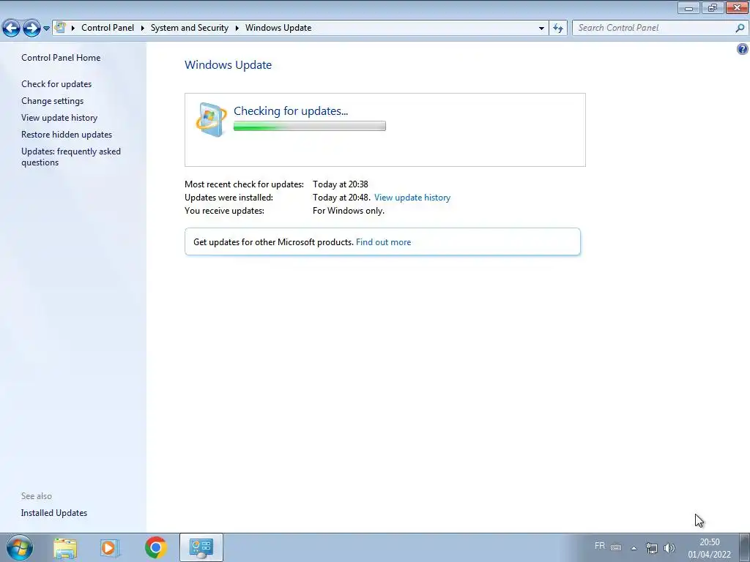The width and height of the screenshot is (750, 562).
Task: Click Control Panel taskbar button
Action: click(x=201, y=547)
